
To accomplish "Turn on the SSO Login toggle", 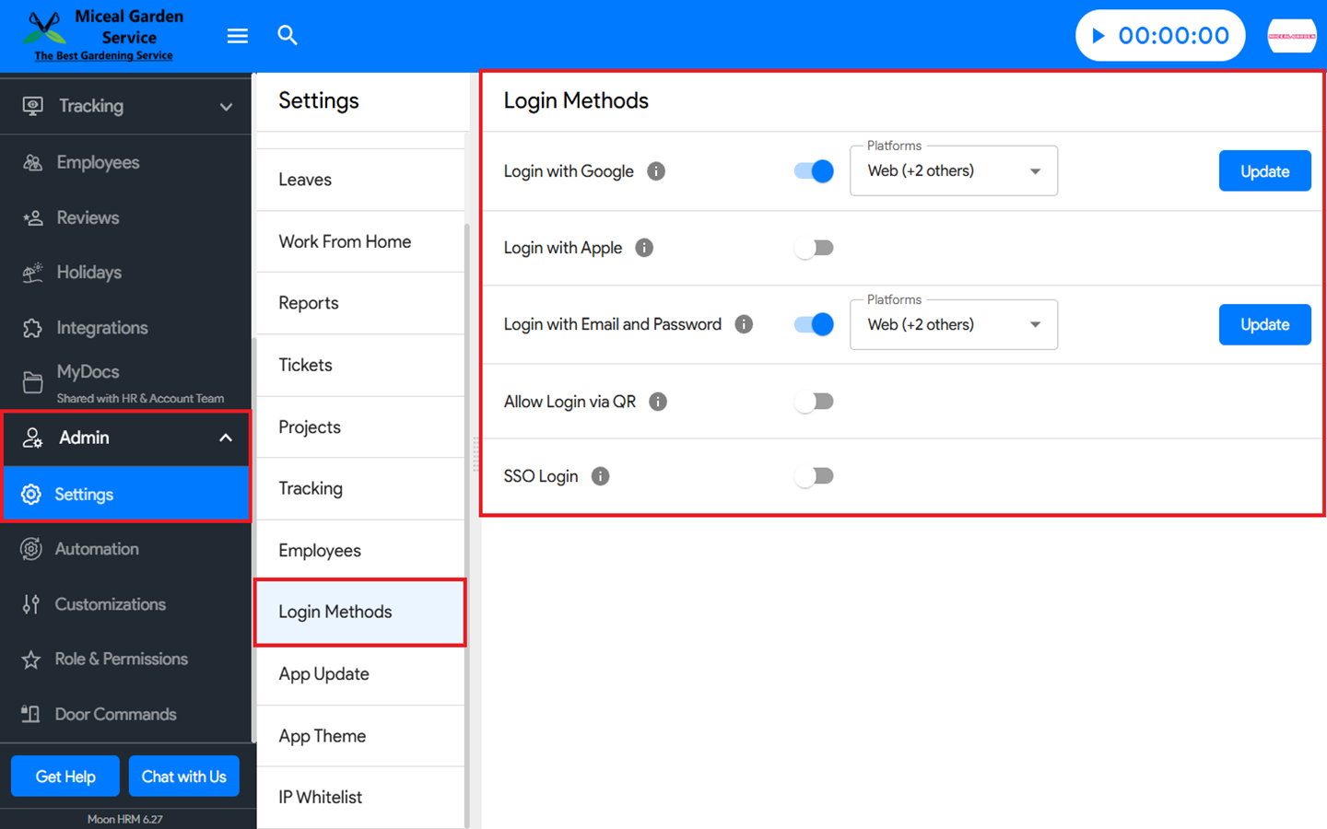I will (x=814, y=476).
